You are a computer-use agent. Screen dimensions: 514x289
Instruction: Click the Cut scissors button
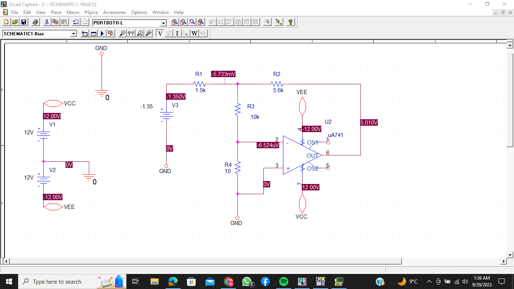pyautogui.click(x=47, y=22)
